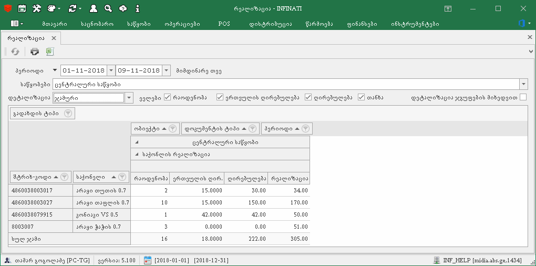Image resolution: width=536 pixels, height=266 pixels.
Task: Open საწყობი menu
Action: 139,24
